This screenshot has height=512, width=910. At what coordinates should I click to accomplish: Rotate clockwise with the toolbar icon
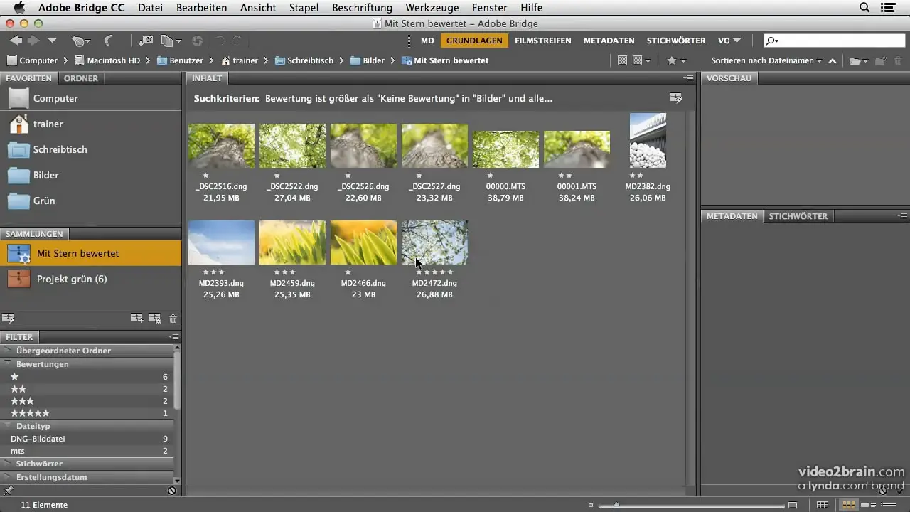(237, 41)
